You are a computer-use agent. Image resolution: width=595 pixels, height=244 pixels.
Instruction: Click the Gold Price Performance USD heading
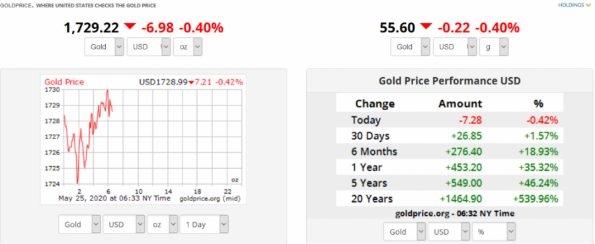click(x=450, y=80)
